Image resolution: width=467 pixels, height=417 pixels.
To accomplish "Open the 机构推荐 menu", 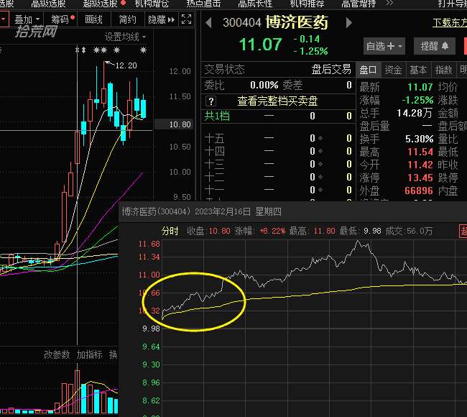I will pos(307,4).
